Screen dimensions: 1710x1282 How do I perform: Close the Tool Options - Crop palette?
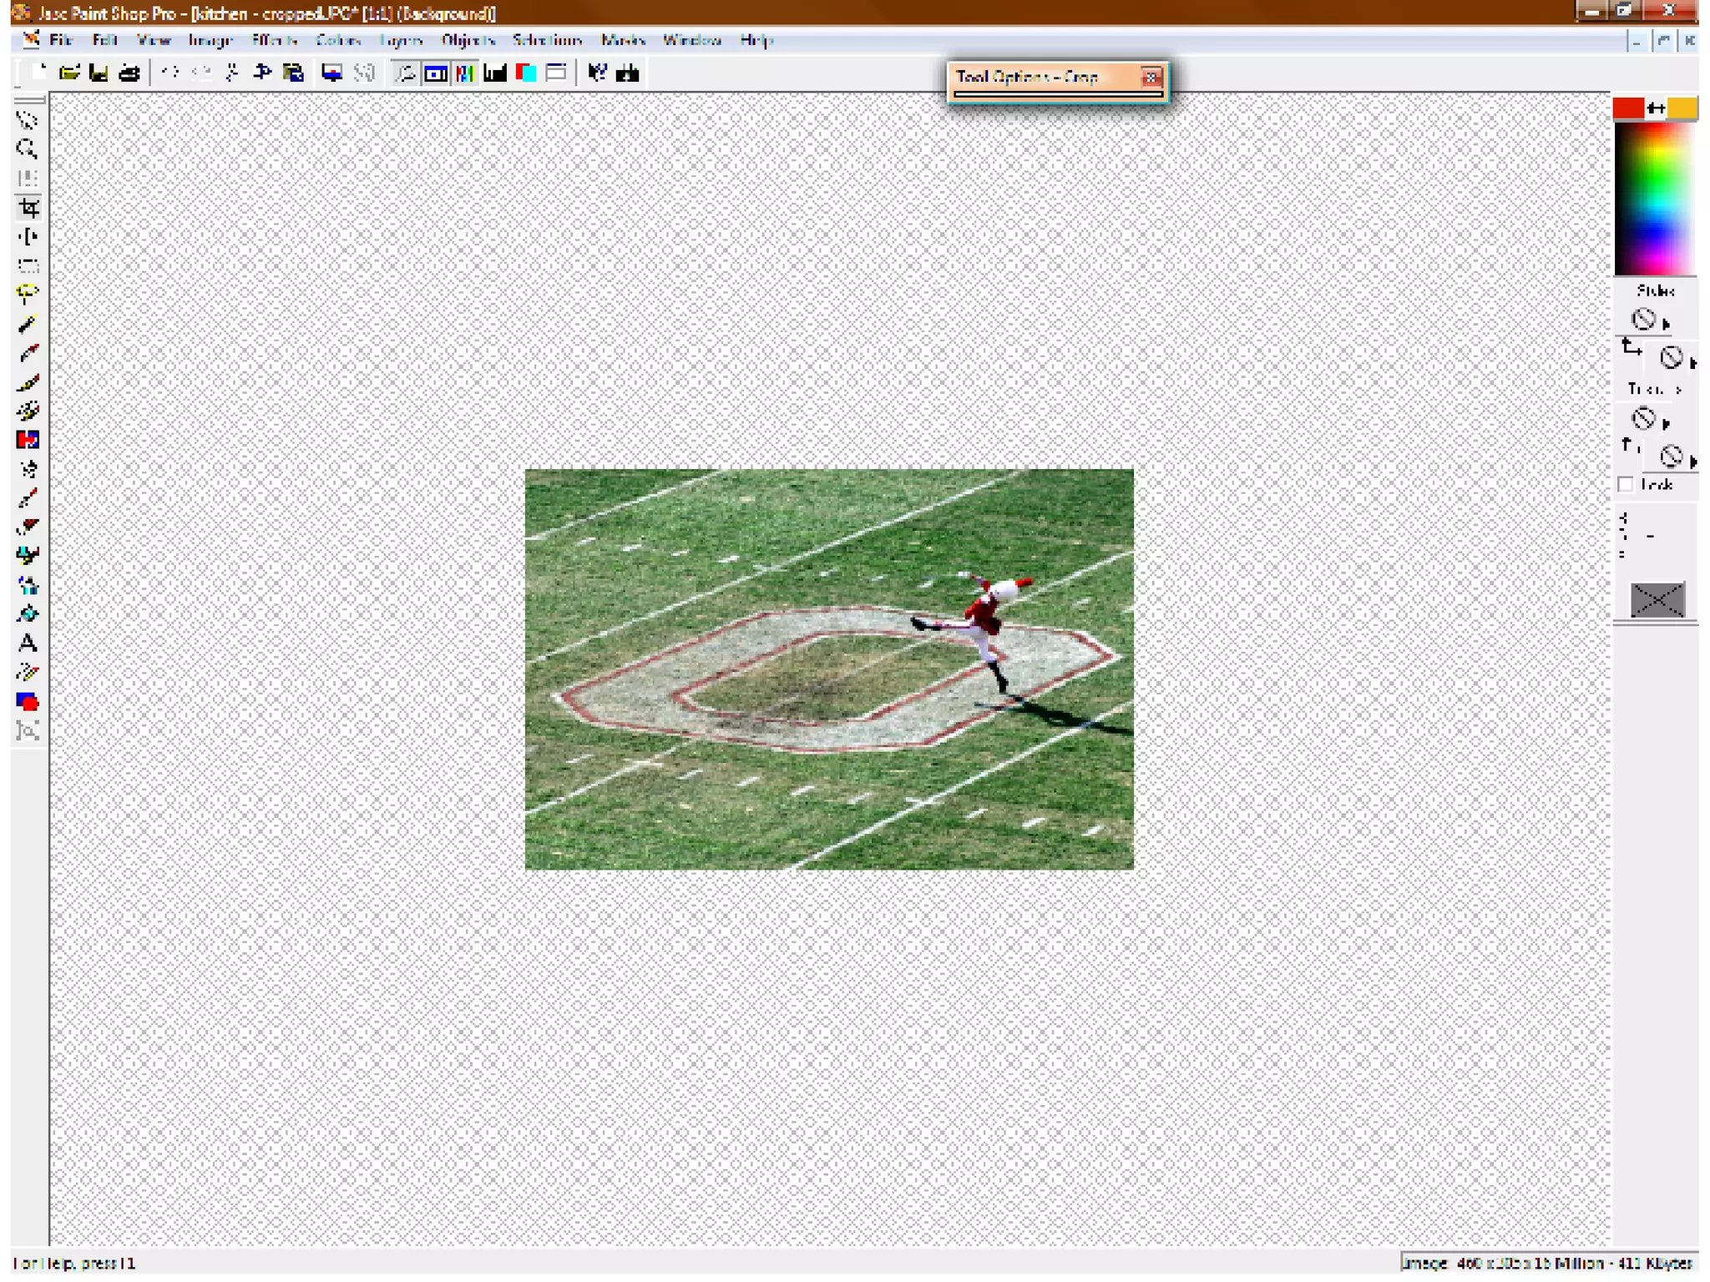click(1151, 78)
